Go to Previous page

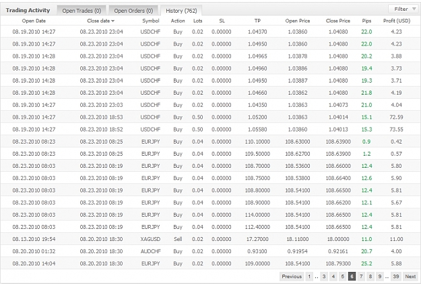pyautogui.click(x=292, y=277)
